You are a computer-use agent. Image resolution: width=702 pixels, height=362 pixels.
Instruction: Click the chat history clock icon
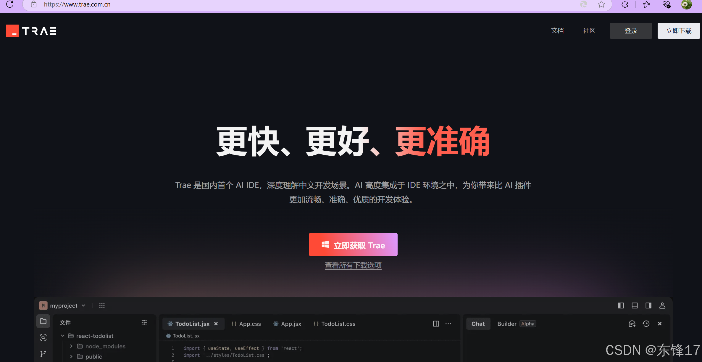[646, 324]
